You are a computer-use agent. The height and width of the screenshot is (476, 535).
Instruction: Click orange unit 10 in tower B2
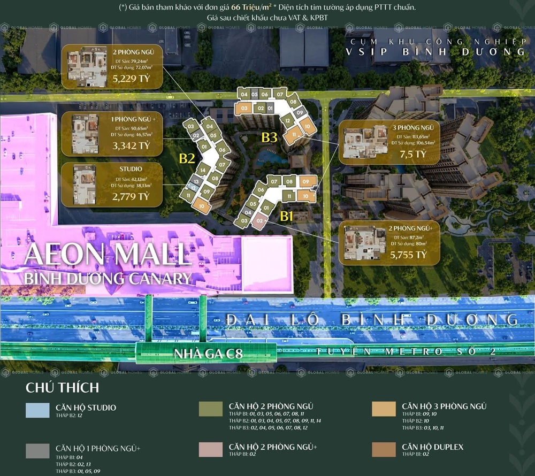[x=201, y=206]
